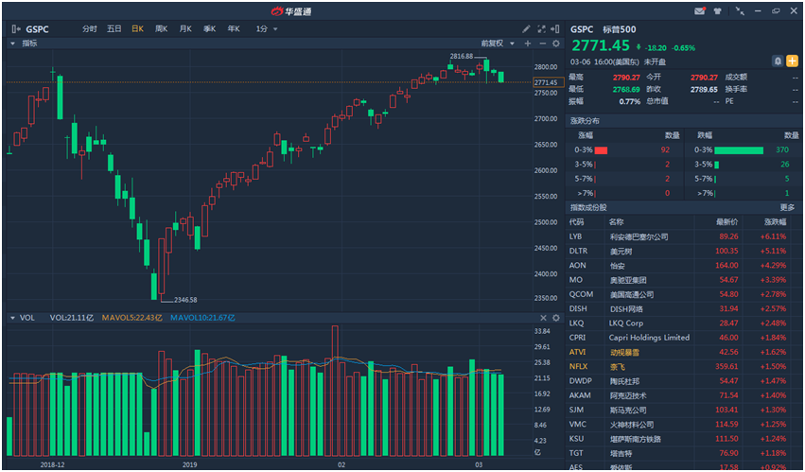Click the 涨跌分布 section header

585,121
